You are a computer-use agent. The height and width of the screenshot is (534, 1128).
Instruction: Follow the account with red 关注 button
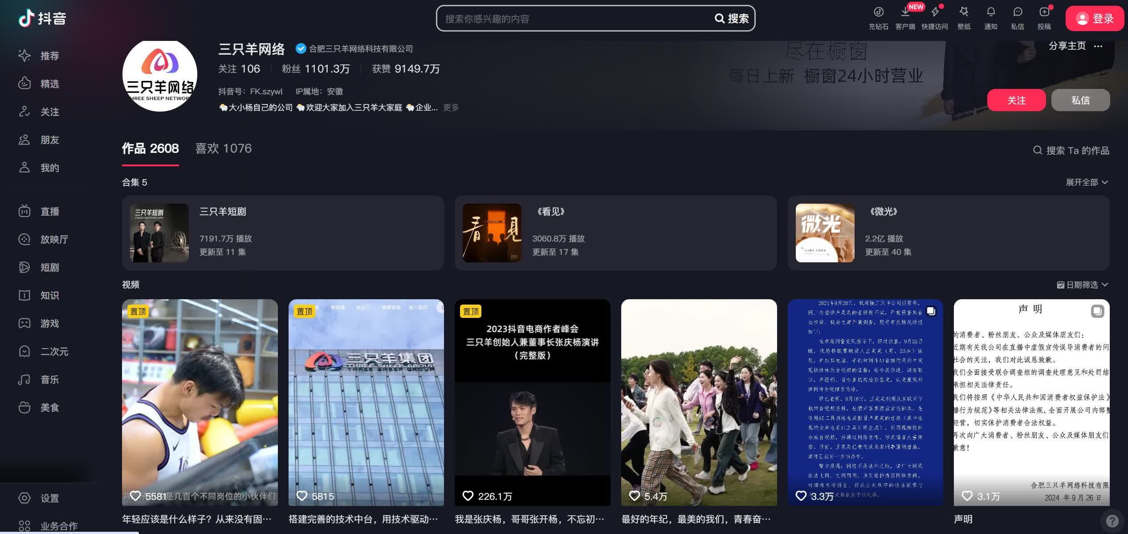tap(1016, 100)
